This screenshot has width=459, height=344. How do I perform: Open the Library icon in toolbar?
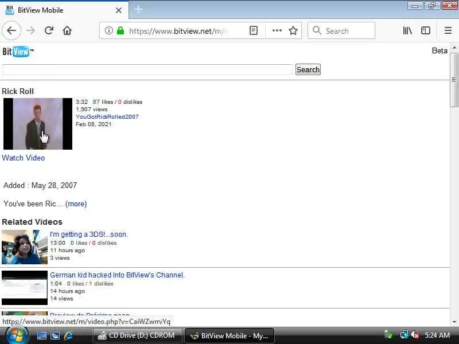click(x=407, y=30)
